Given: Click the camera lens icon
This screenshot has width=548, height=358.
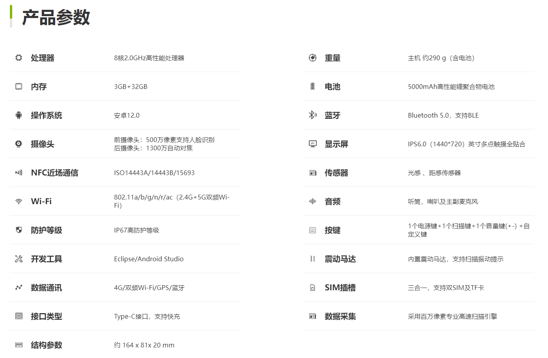Looking at the screenshot, I should (19, 144).
